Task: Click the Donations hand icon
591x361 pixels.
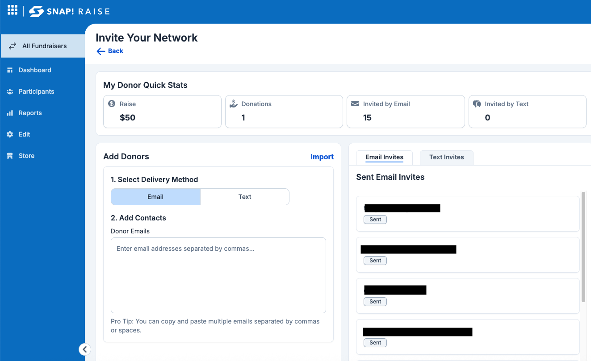Action: point(233,104)
